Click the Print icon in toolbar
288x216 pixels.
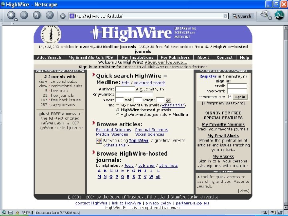click(265, 14)
